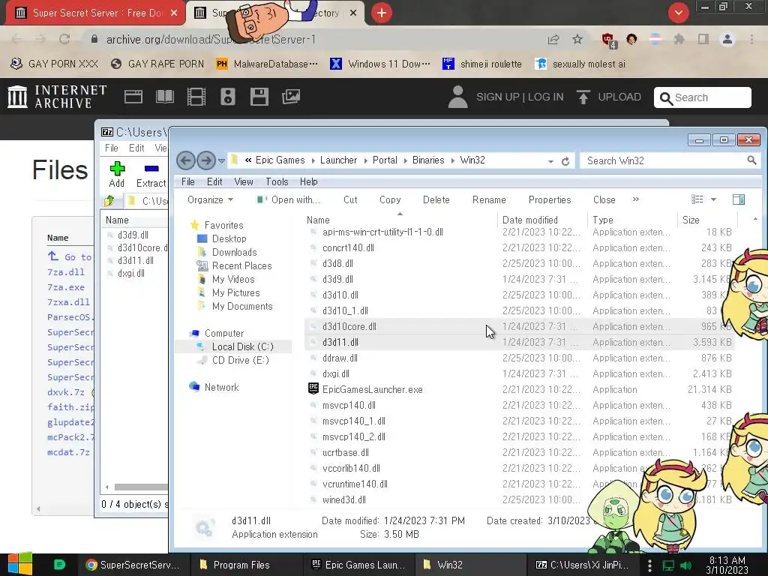Click the 7-Zip Extract button

[x=151, y=174]
